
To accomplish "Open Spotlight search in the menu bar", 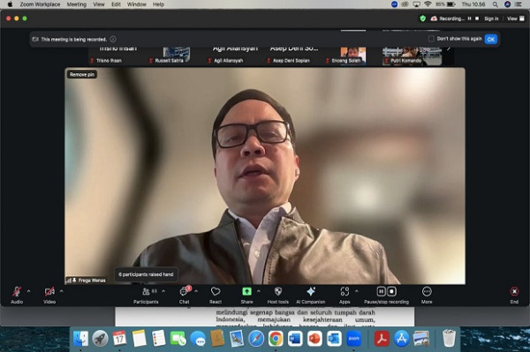I will (496, 4).
